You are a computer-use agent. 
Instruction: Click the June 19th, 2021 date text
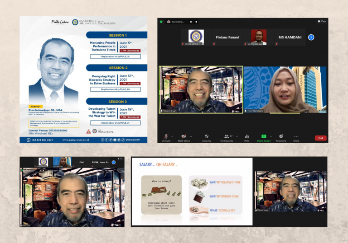coord(127,111)
